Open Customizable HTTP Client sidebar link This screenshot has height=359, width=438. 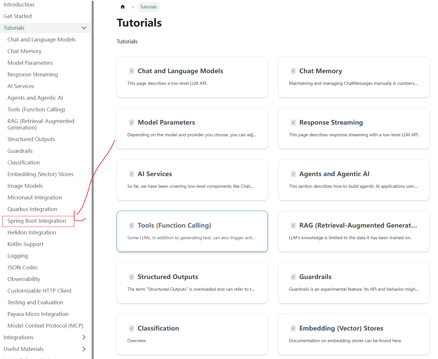pos(40,291)
